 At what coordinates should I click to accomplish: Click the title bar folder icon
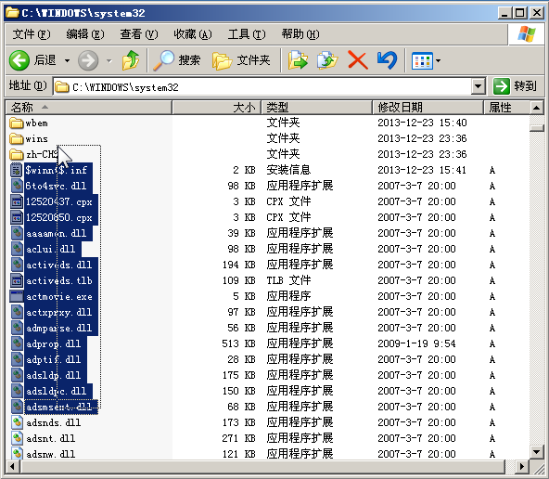12,13
